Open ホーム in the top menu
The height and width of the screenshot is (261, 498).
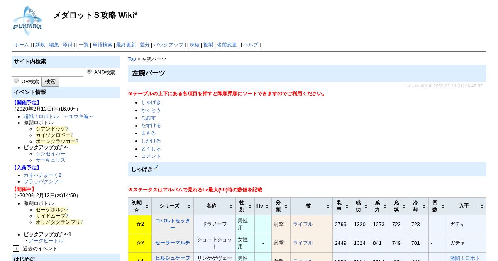(x=22, y=45)
